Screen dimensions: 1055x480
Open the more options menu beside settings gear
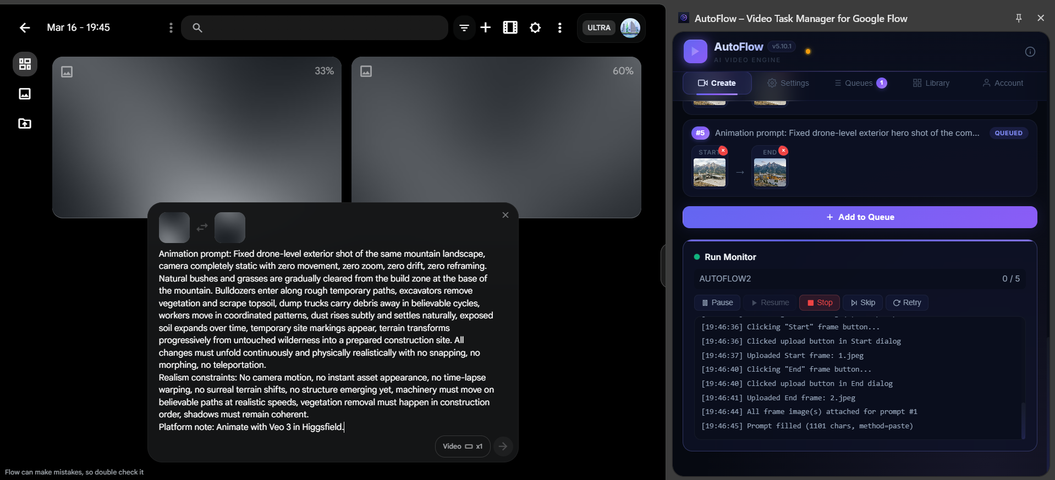[x=559, y=27]
